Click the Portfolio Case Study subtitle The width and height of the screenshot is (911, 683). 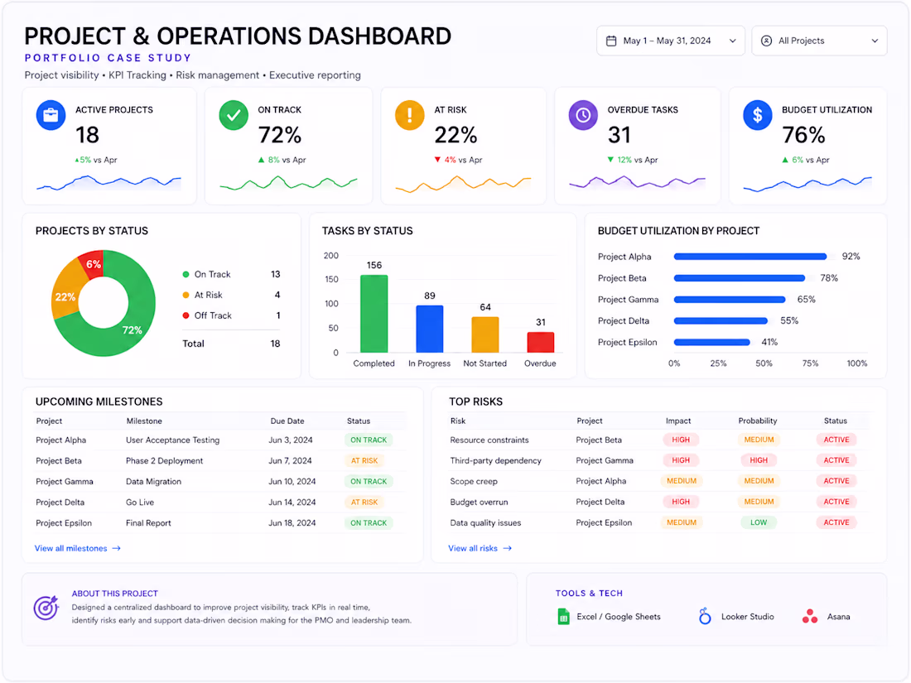pos(108,58)
